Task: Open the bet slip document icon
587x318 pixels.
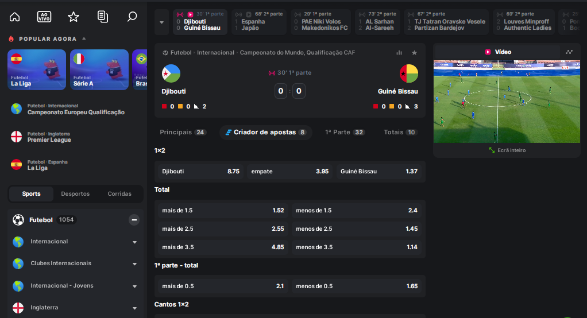Action: coord(103,17)
